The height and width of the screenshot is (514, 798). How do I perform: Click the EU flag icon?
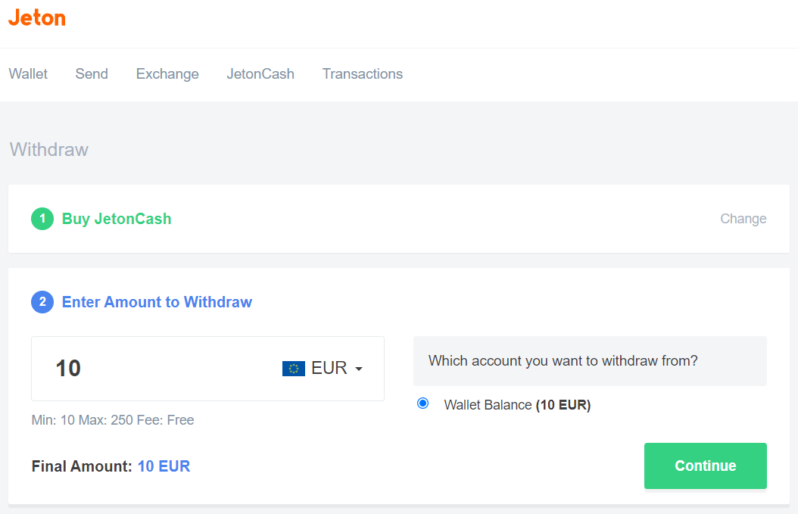tap(294, 369)
